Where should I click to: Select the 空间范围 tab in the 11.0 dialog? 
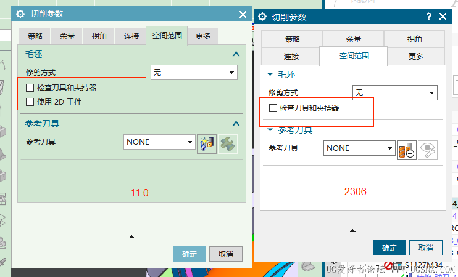pyautogui.click(x=167, y=36)
